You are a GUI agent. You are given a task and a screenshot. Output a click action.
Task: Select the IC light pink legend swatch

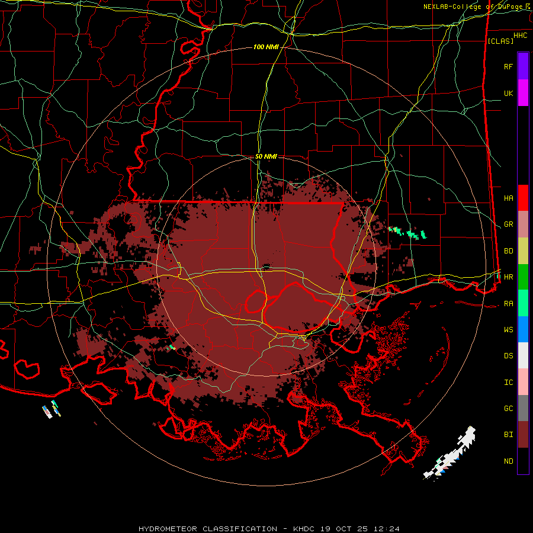tap(523, 382)
